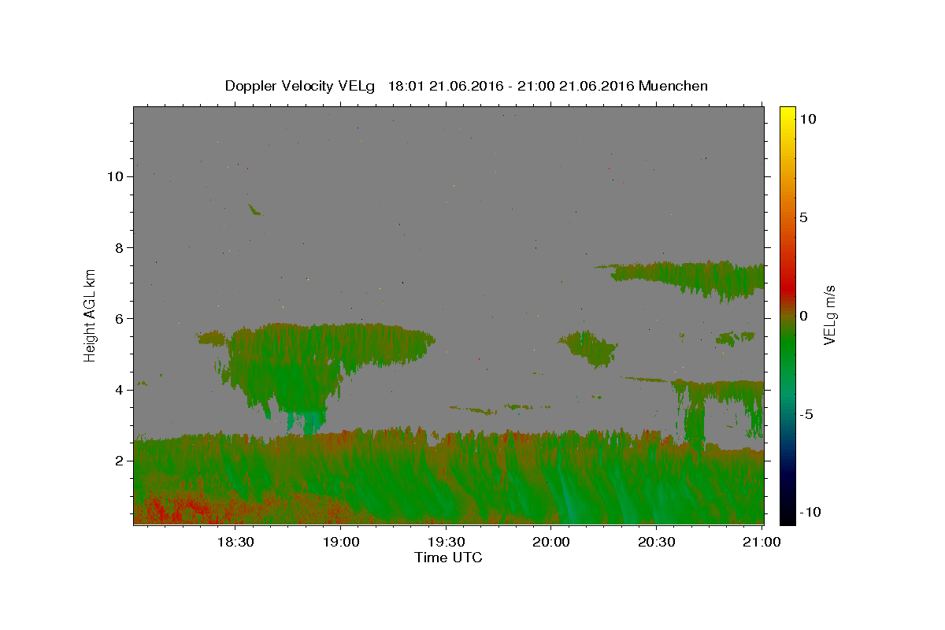Image resolution: width=945 pixels, height=630 pixels.
Task: Click the 21:00 time tick label
Action: pos(762,543)
